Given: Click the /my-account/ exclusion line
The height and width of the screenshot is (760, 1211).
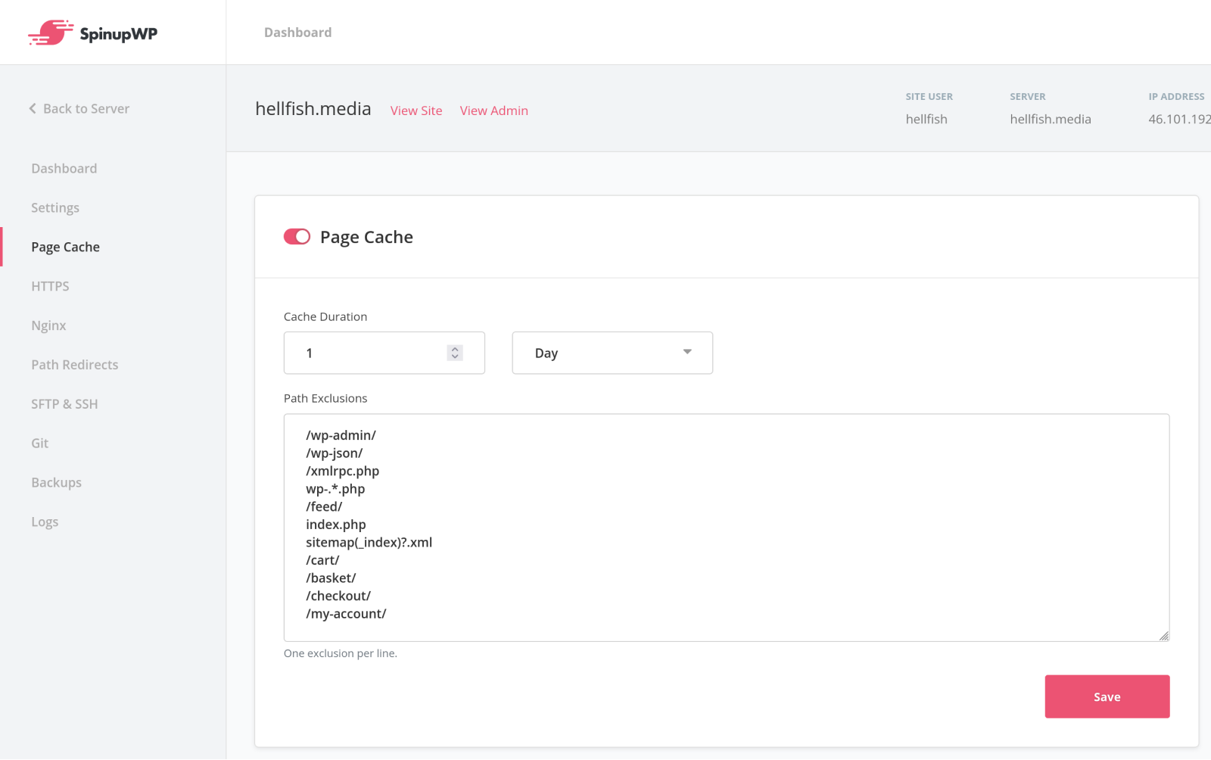Looking at the screenshot, I should 346,614.
